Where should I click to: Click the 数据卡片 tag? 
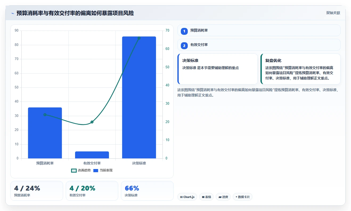tap(243, 197)
